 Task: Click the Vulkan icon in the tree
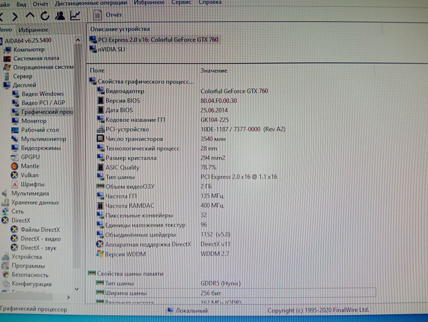coord(14,175)
